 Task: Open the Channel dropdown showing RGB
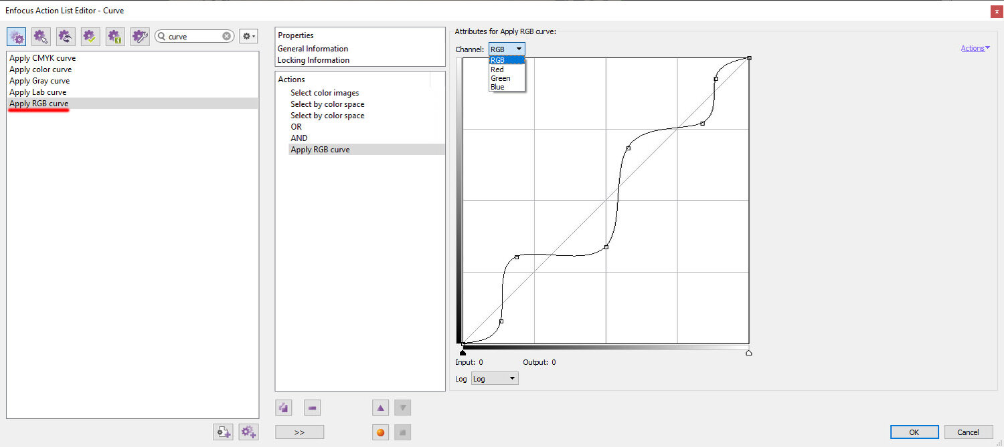[x=507, y=49]
